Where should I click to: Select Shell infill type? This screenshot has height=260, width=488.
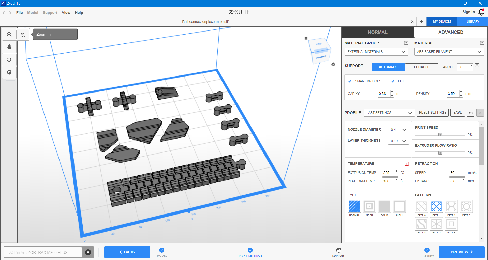[x=399, y=206]
